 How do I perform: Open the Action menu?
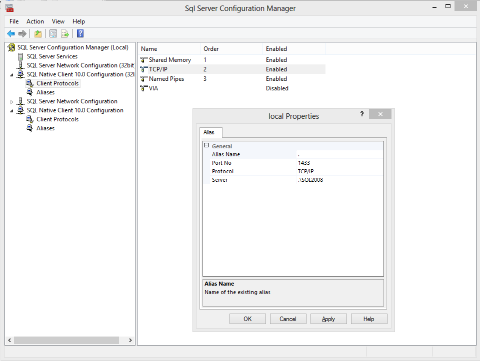[35, 21]
